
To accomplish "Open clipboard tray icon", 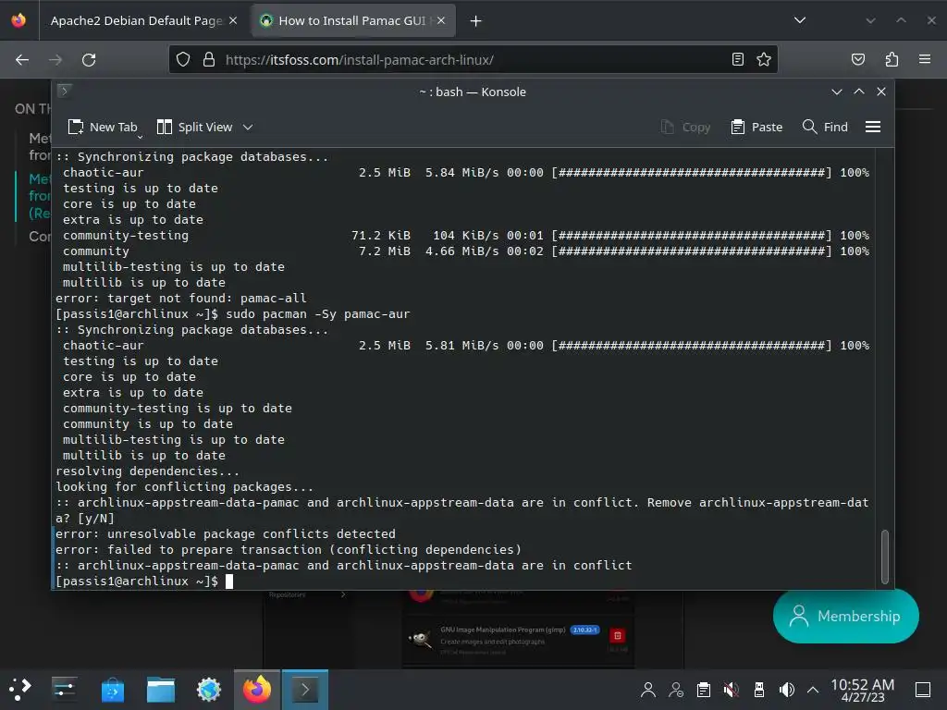I will click(x=703, y=690).
